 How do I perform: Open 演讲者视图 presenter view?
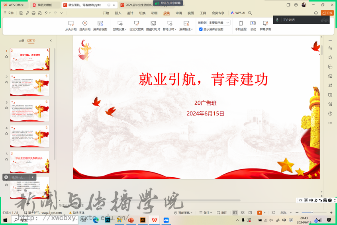click(x=100, y=25)
